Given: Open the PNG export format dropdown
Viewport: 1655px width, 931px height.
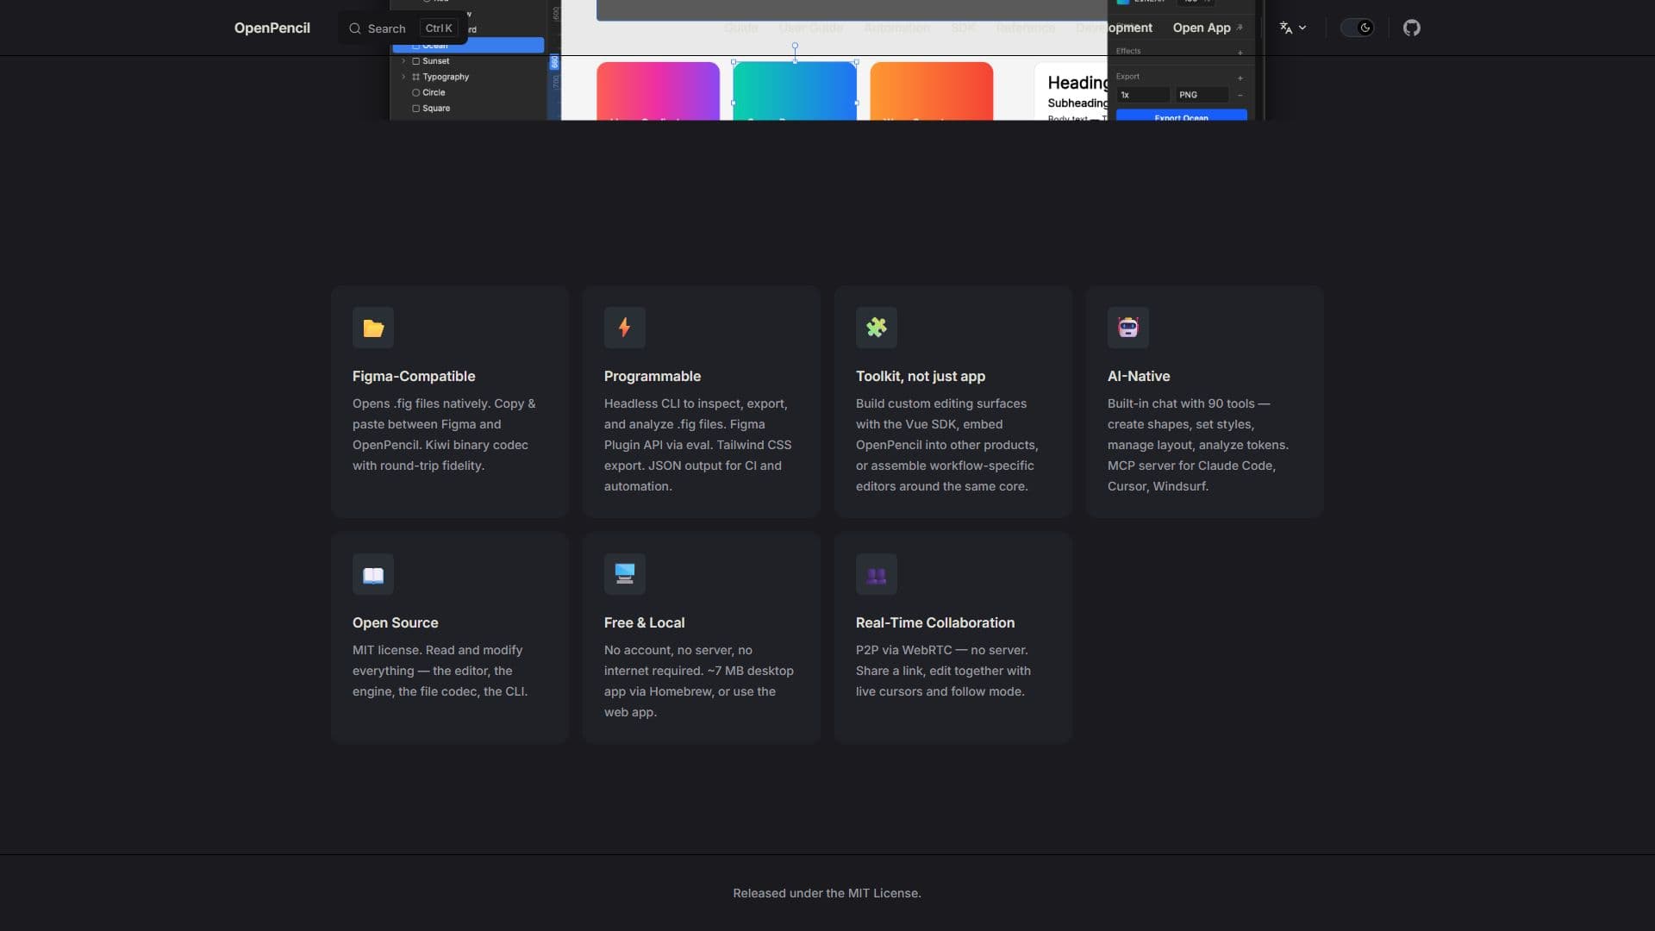Looking at the screenshot, I should click(1202, 95).
